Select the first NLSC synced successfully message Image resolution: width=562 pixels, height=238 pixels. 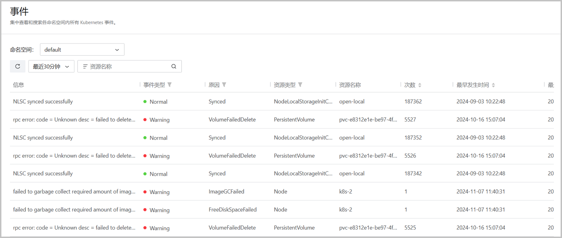pyautogui.click(x=43, y=101)
